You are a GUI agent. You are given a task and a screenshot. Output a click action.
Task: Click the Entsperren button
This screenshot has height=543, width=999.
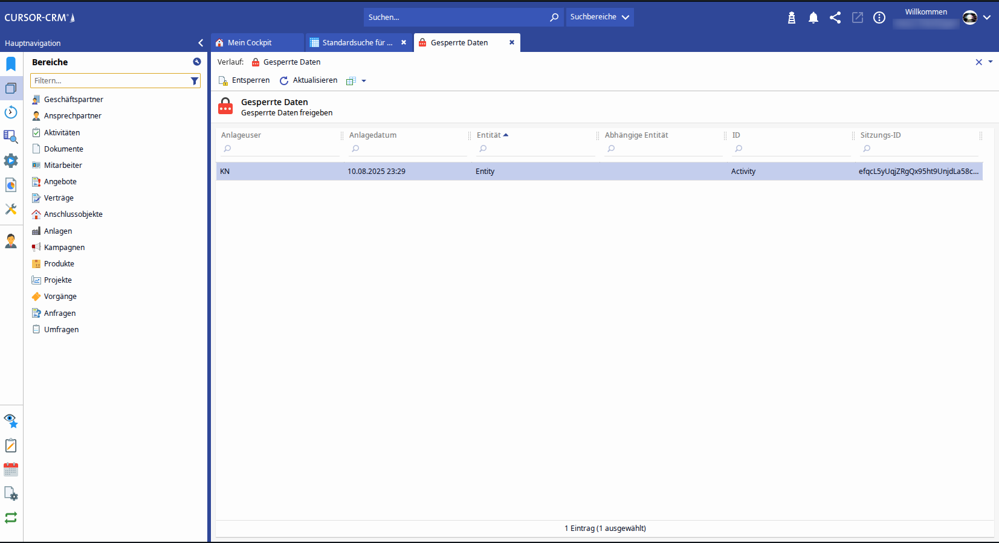click(x=244, y=80)
